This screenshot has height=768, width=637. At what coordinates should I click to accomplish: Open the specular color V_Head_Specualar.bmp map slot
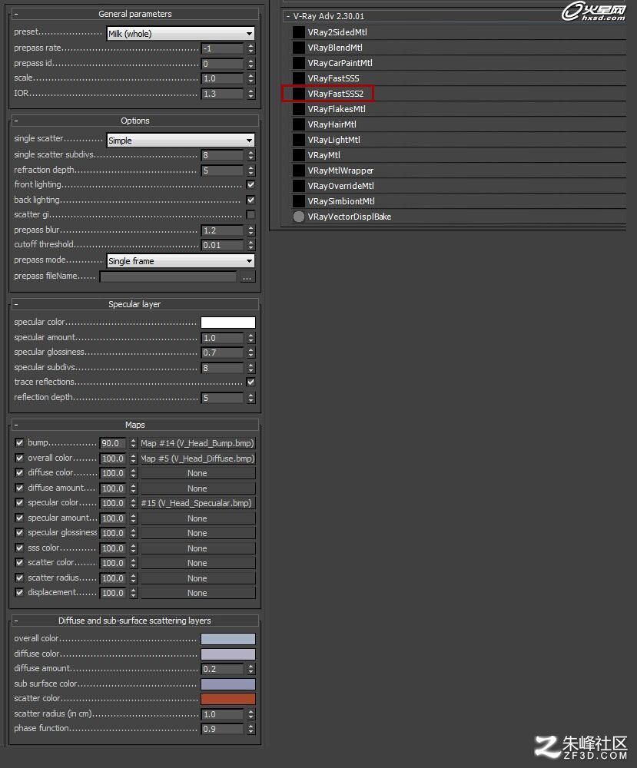[197, 503]
